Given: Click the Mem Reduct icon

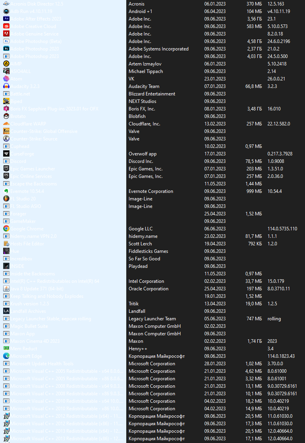Looking at the screenshot, I should coord(6,349).
